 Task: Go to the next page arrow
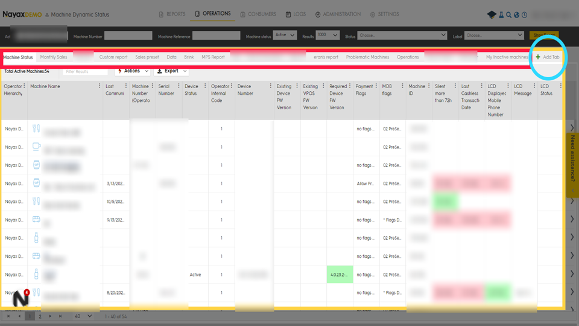click(50, 316)
